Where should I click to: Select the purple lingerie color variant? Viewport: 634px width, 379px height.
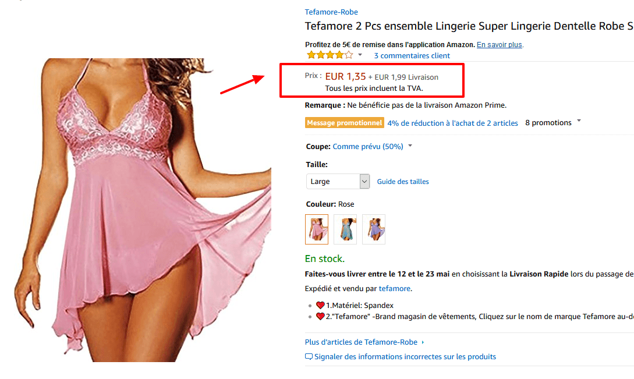(x=373, y=229)
